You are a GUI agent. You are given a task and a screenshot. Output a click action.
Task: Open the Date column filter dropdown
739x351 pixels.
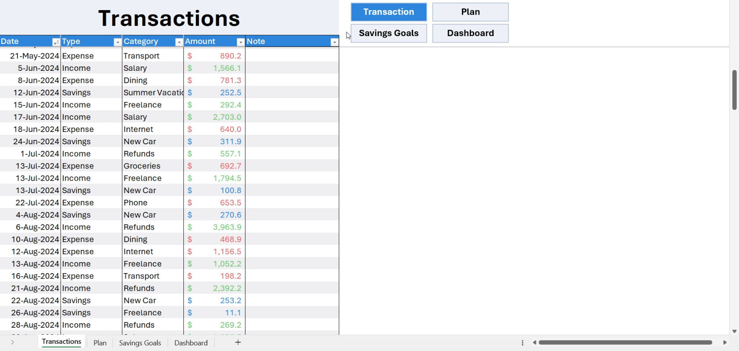pos(55,42)
